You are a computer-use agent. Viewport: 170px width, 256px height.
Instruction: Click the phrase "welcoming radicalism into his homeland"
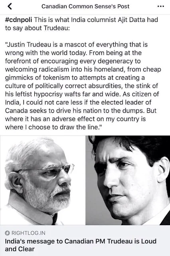click(65, 69)
